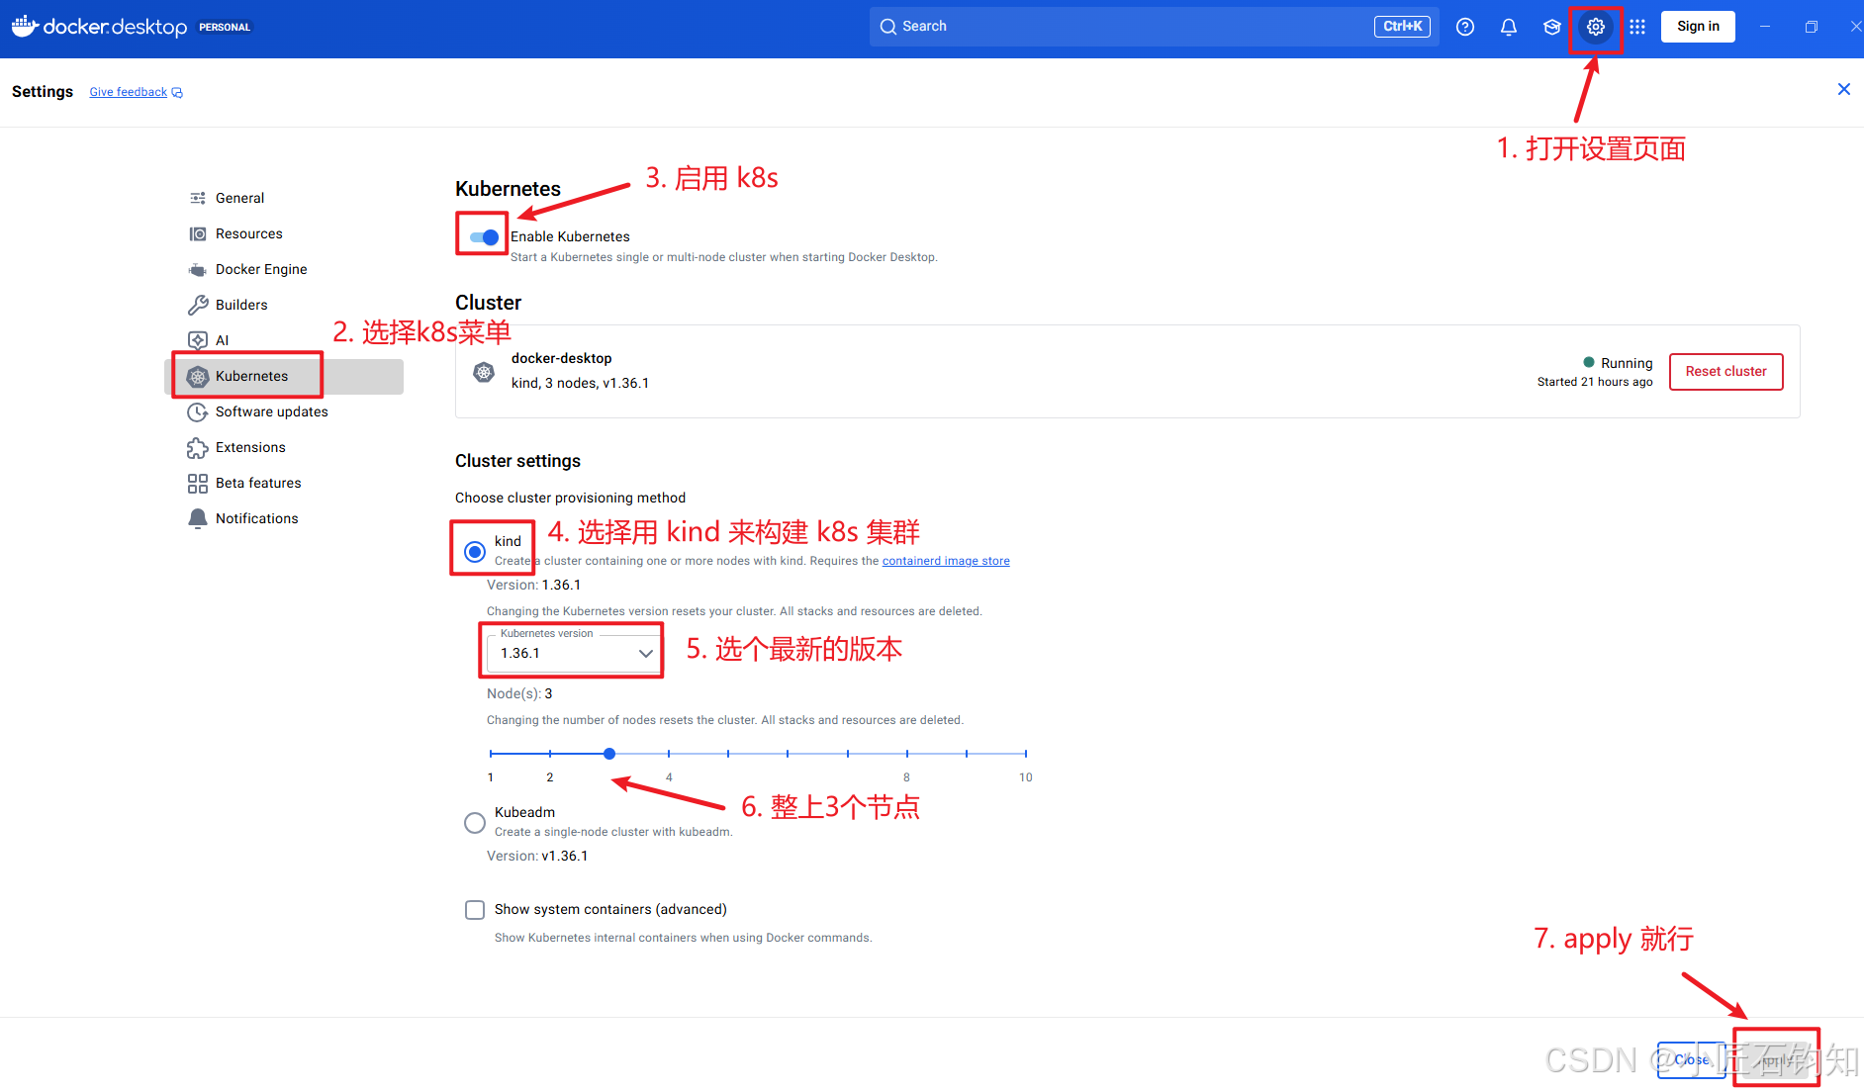Open the Kubernetes version dropdown

coord(574,653)
